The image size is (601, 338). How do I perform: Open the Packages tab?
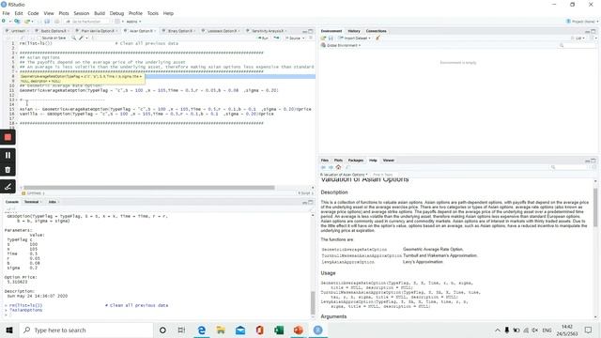tap(356, 161)
